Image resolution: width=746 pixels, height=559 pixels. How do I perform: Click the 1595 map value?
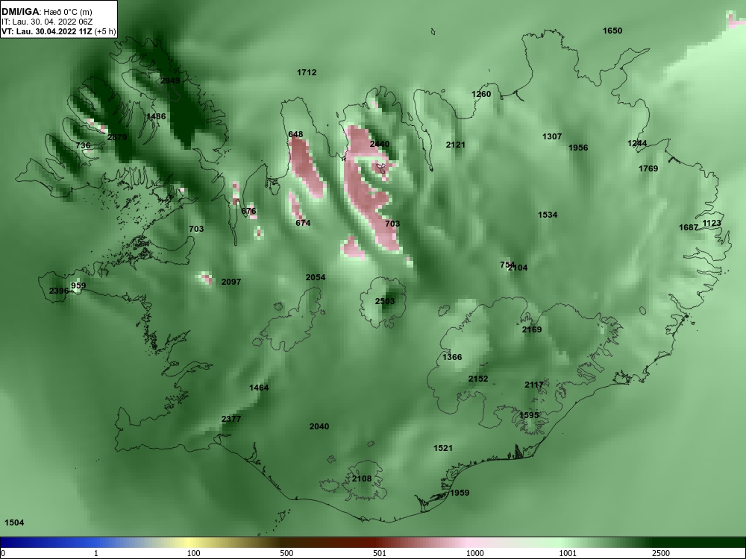[529, 415]
